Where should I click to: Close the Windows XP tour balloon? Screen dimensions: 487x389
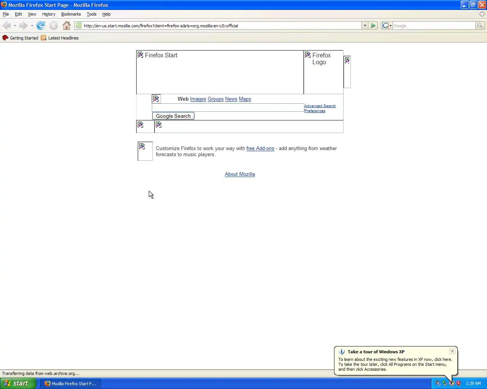(452, 351)
